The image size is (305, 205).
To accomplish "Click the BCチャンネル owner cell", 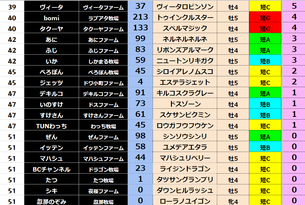I will (51, 169).
